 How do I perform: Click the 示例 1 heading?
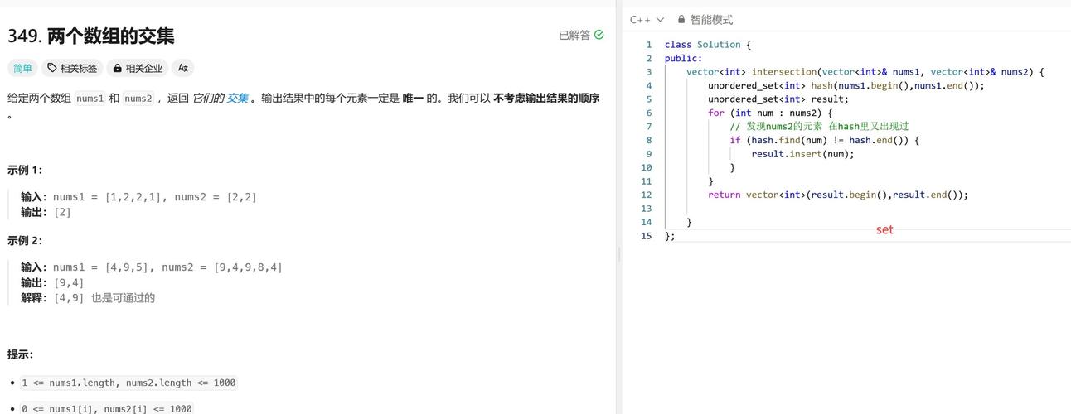click(x=25, y=170)
